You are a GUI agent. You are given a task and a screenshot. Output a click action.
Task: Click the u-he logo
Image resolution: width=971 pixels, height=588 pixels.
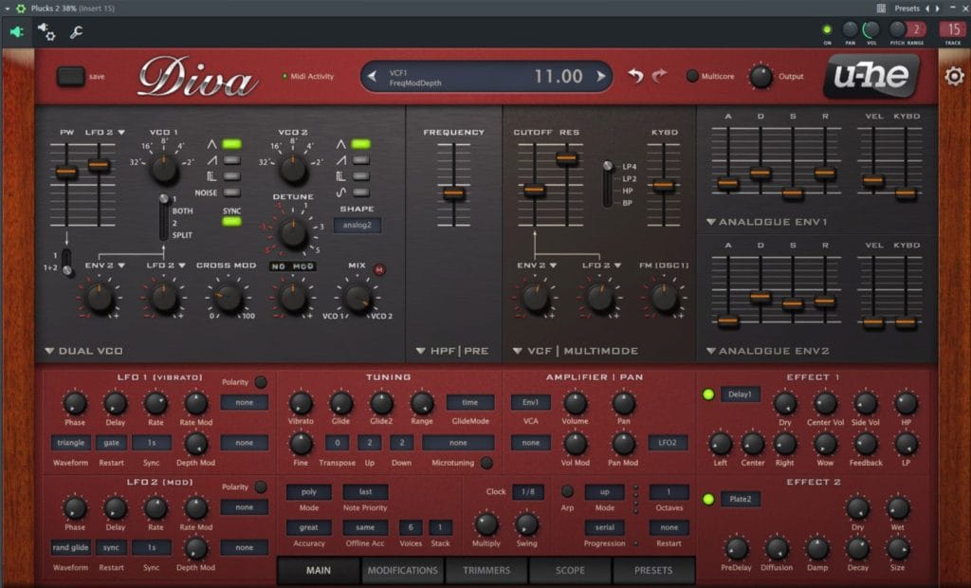[x=870, y=76]
